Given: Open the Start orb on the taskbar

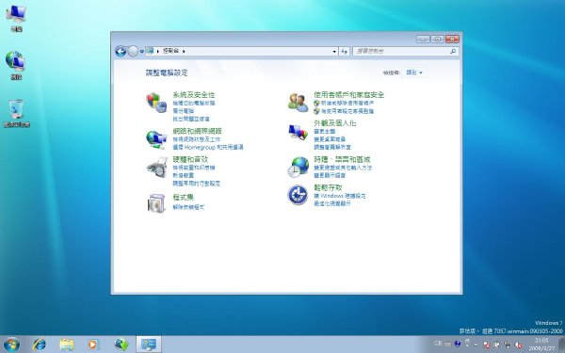Looking at the screenshot, I should tap(12, 345).
